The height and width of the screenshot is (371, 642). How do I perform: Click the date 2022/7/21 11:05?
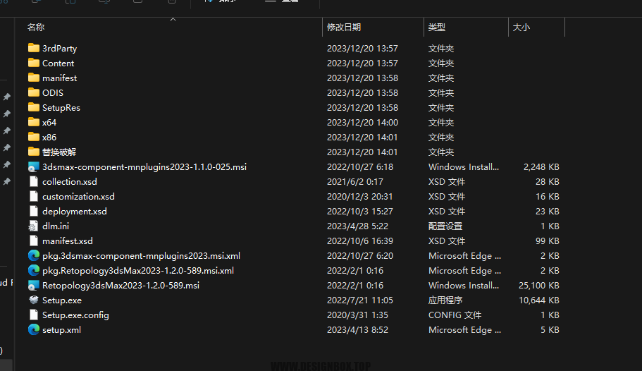point(360,300)
